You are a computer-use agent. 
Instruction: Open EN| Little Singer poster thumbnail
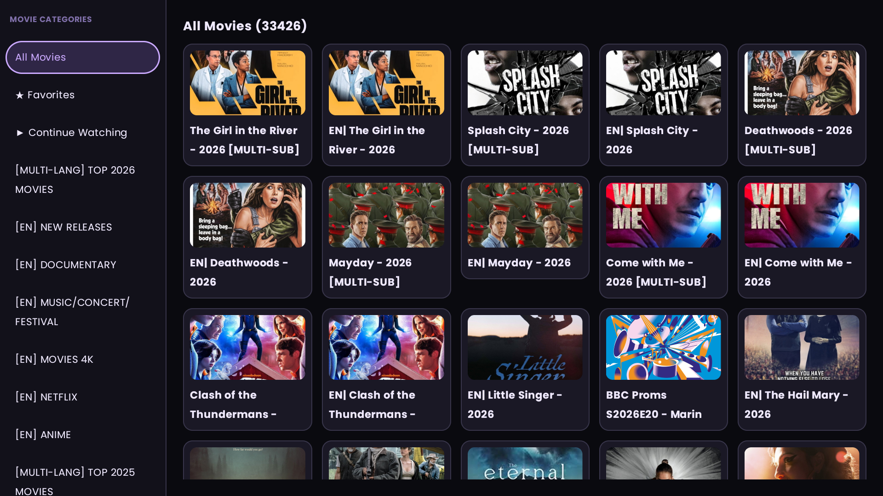pos(525,347)
